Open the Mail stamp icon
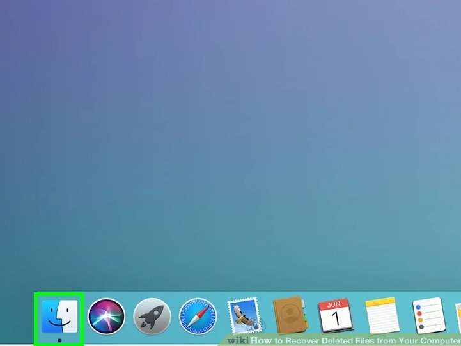 244,316
